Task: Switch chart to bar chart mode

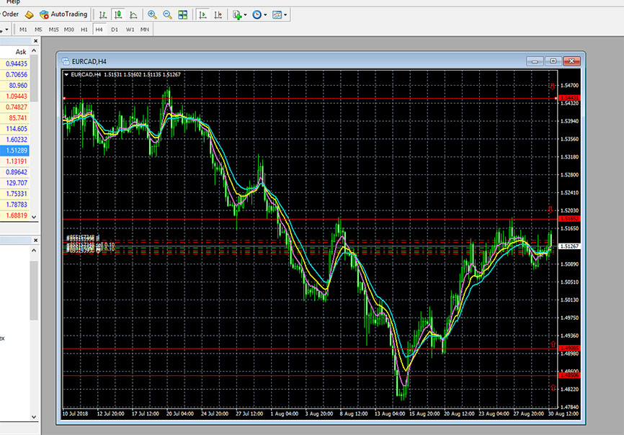Action: coord(104,14)
